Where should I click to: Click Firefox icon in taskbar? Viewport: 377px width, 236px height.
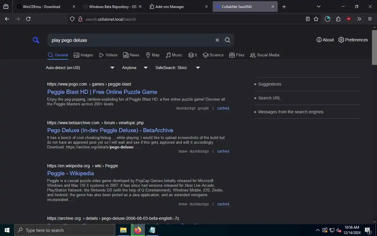click(x=138, y=230)
